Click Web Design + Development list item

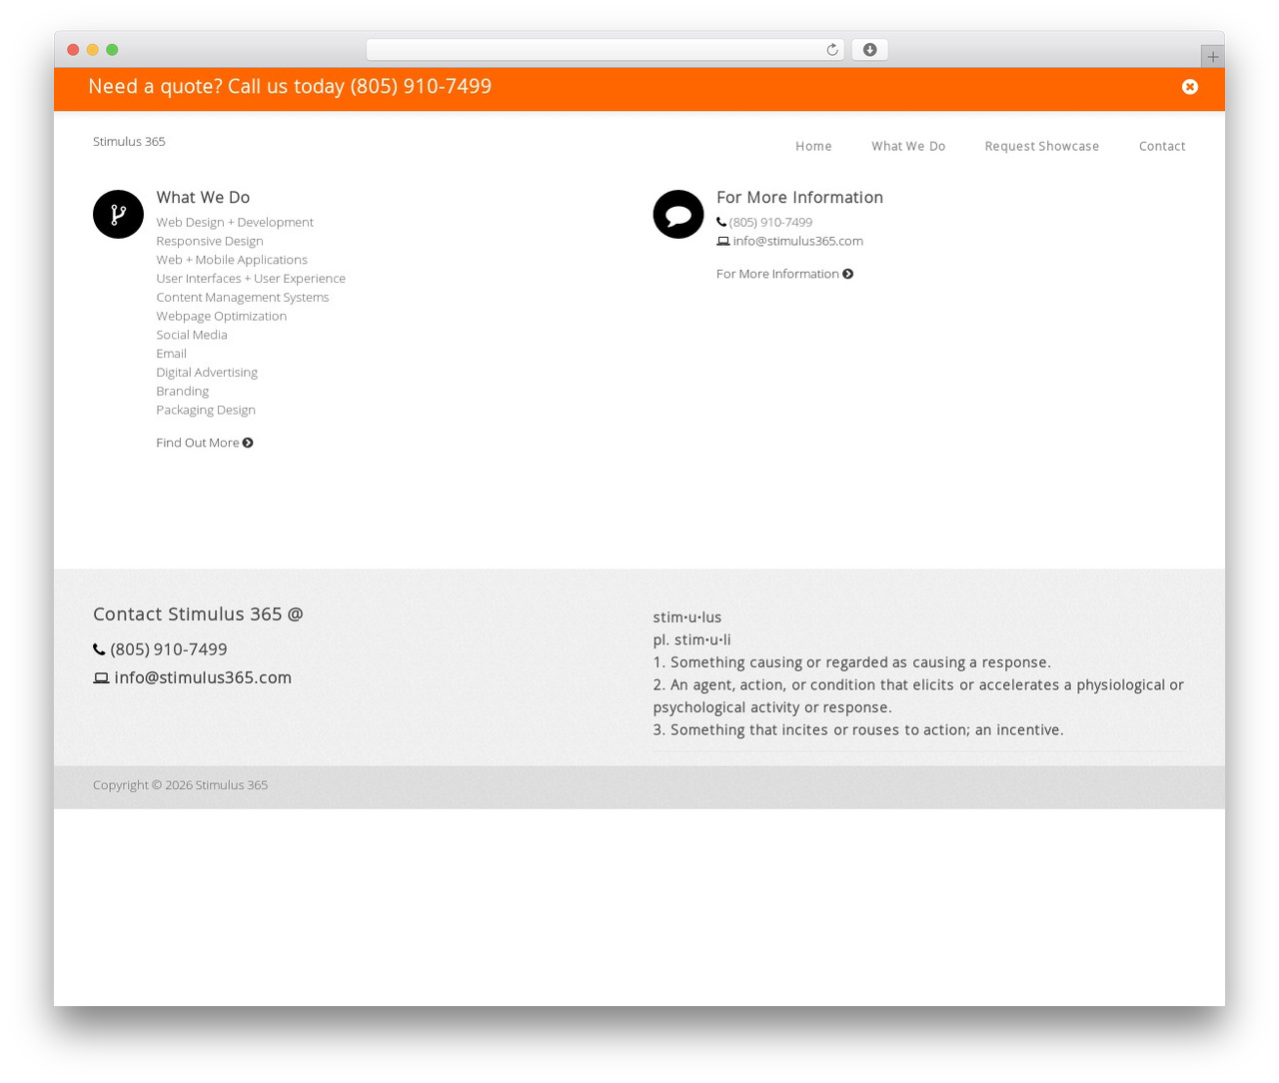tap(235, 222)
